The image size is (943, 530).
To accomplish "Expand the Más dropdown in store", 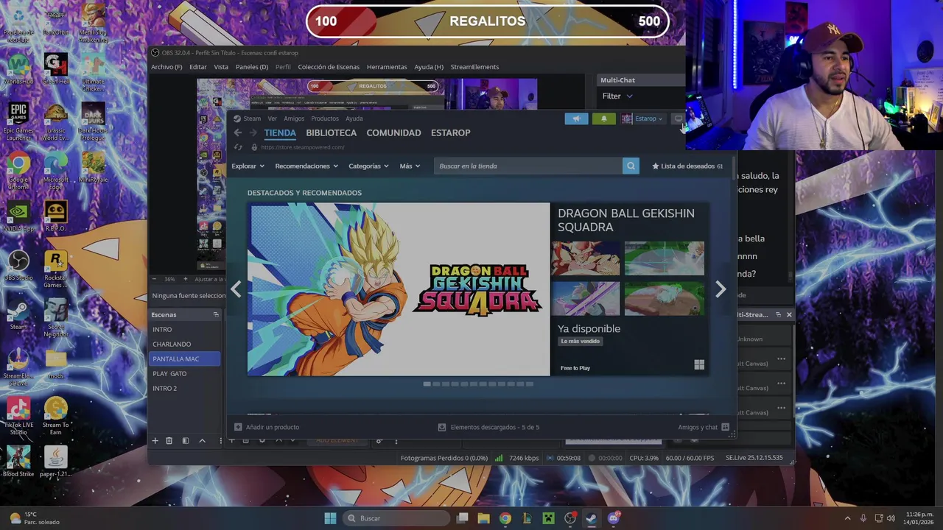I will point(410,166).
